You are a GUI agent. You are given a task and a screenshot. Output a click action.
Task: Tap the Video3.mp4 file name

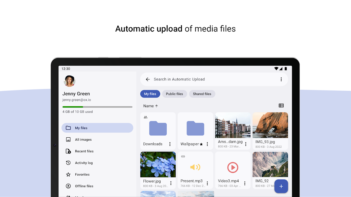[x=228, y=181]
